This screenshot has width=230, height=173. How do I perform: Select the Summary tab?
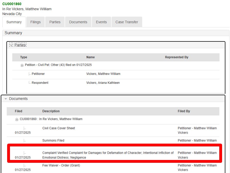click(x=14, y=22)
